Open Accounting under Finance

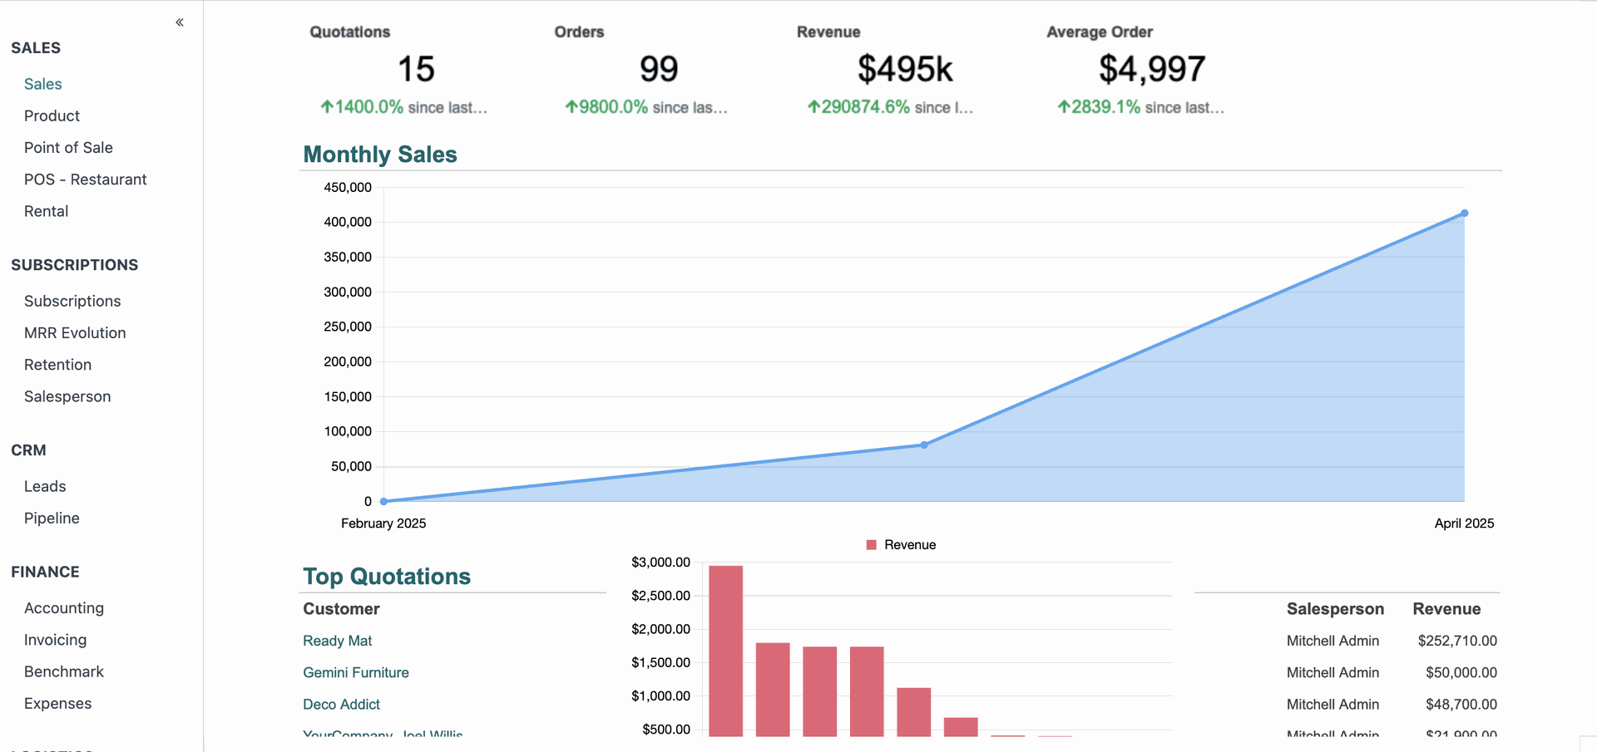coord(64,608)
